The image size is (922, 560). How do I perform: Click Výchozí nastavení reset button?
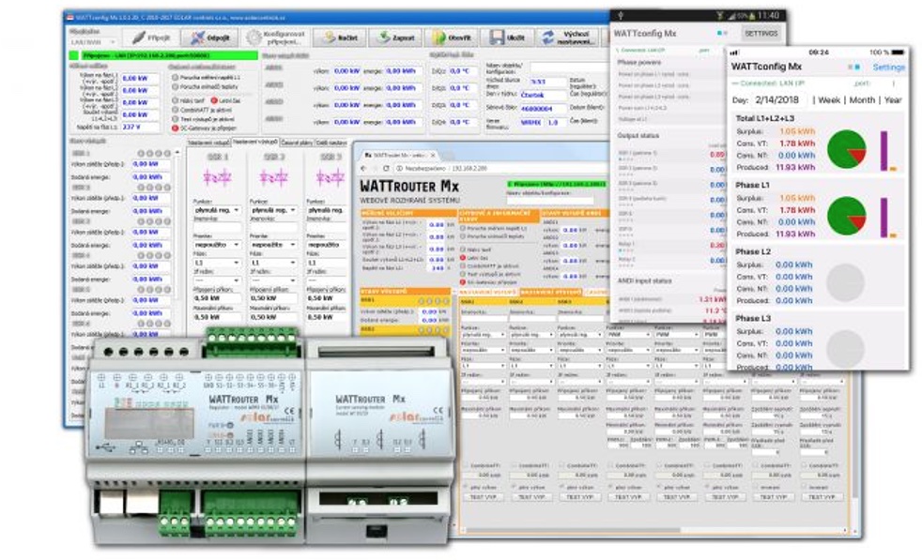pos(567,38)
